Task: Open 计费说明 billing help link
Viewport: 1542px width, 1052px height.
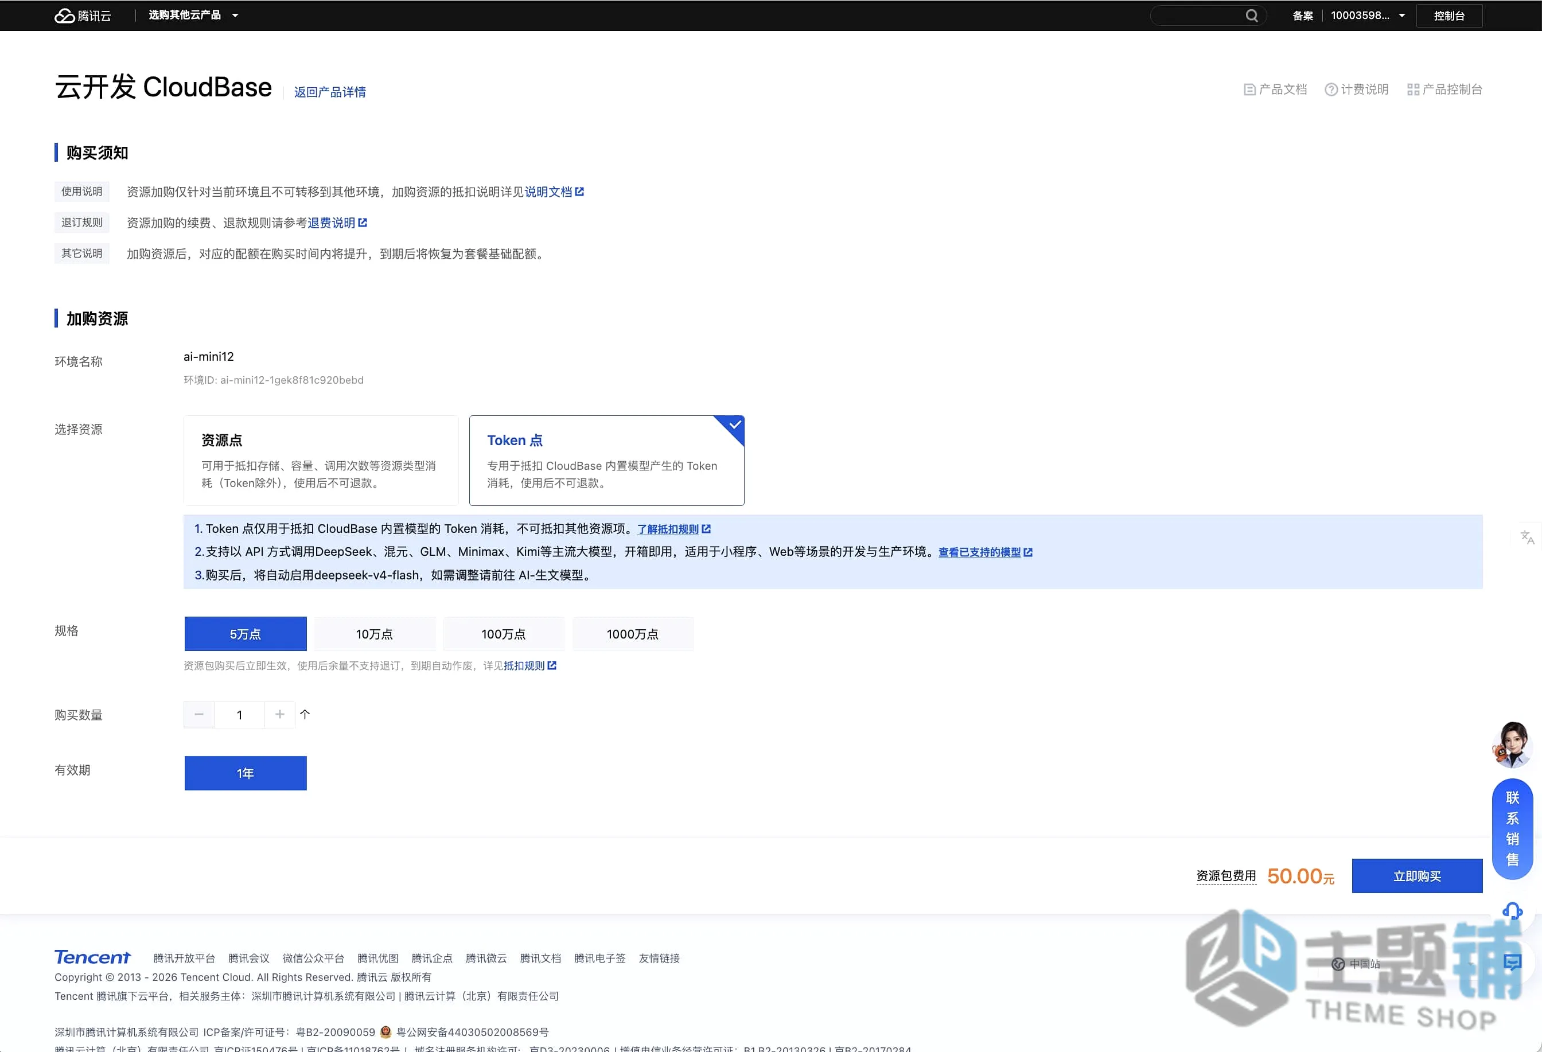Action: click(1357, 89)
